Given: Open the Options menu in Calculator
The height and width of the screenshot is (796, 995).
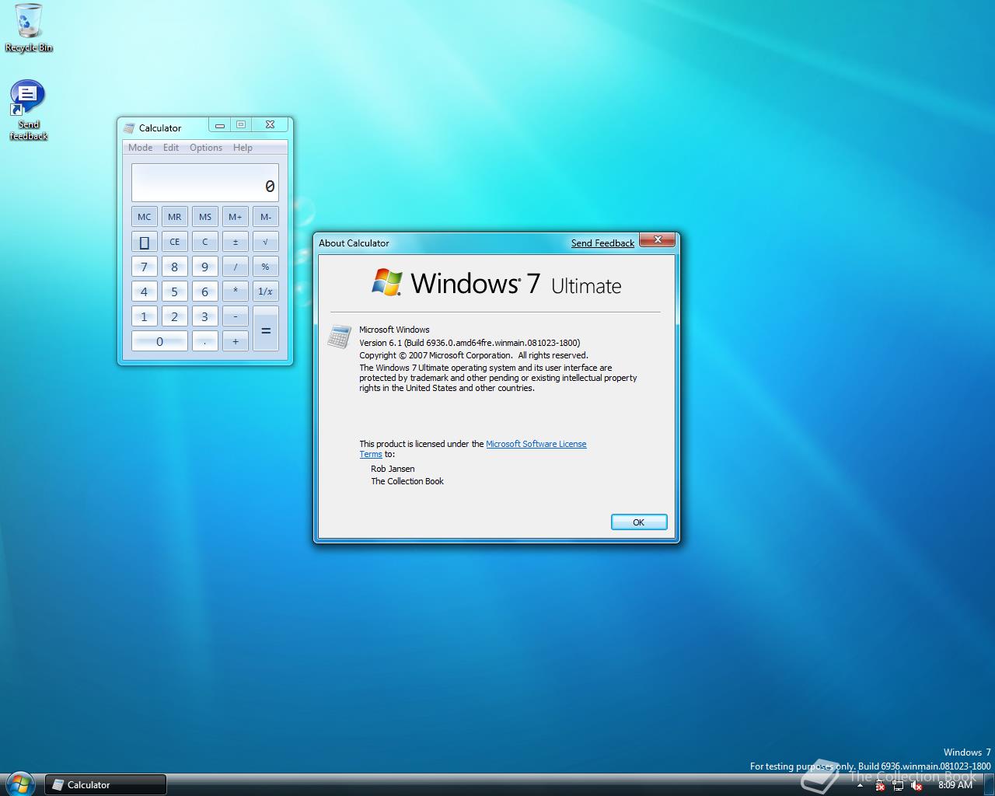Looking at the screenshot, I should pyautogui.click(x=206, y=148).
